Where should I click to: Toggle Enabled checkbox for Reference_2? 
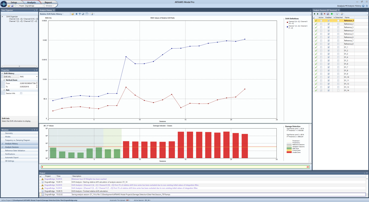(x=328, y=24)
